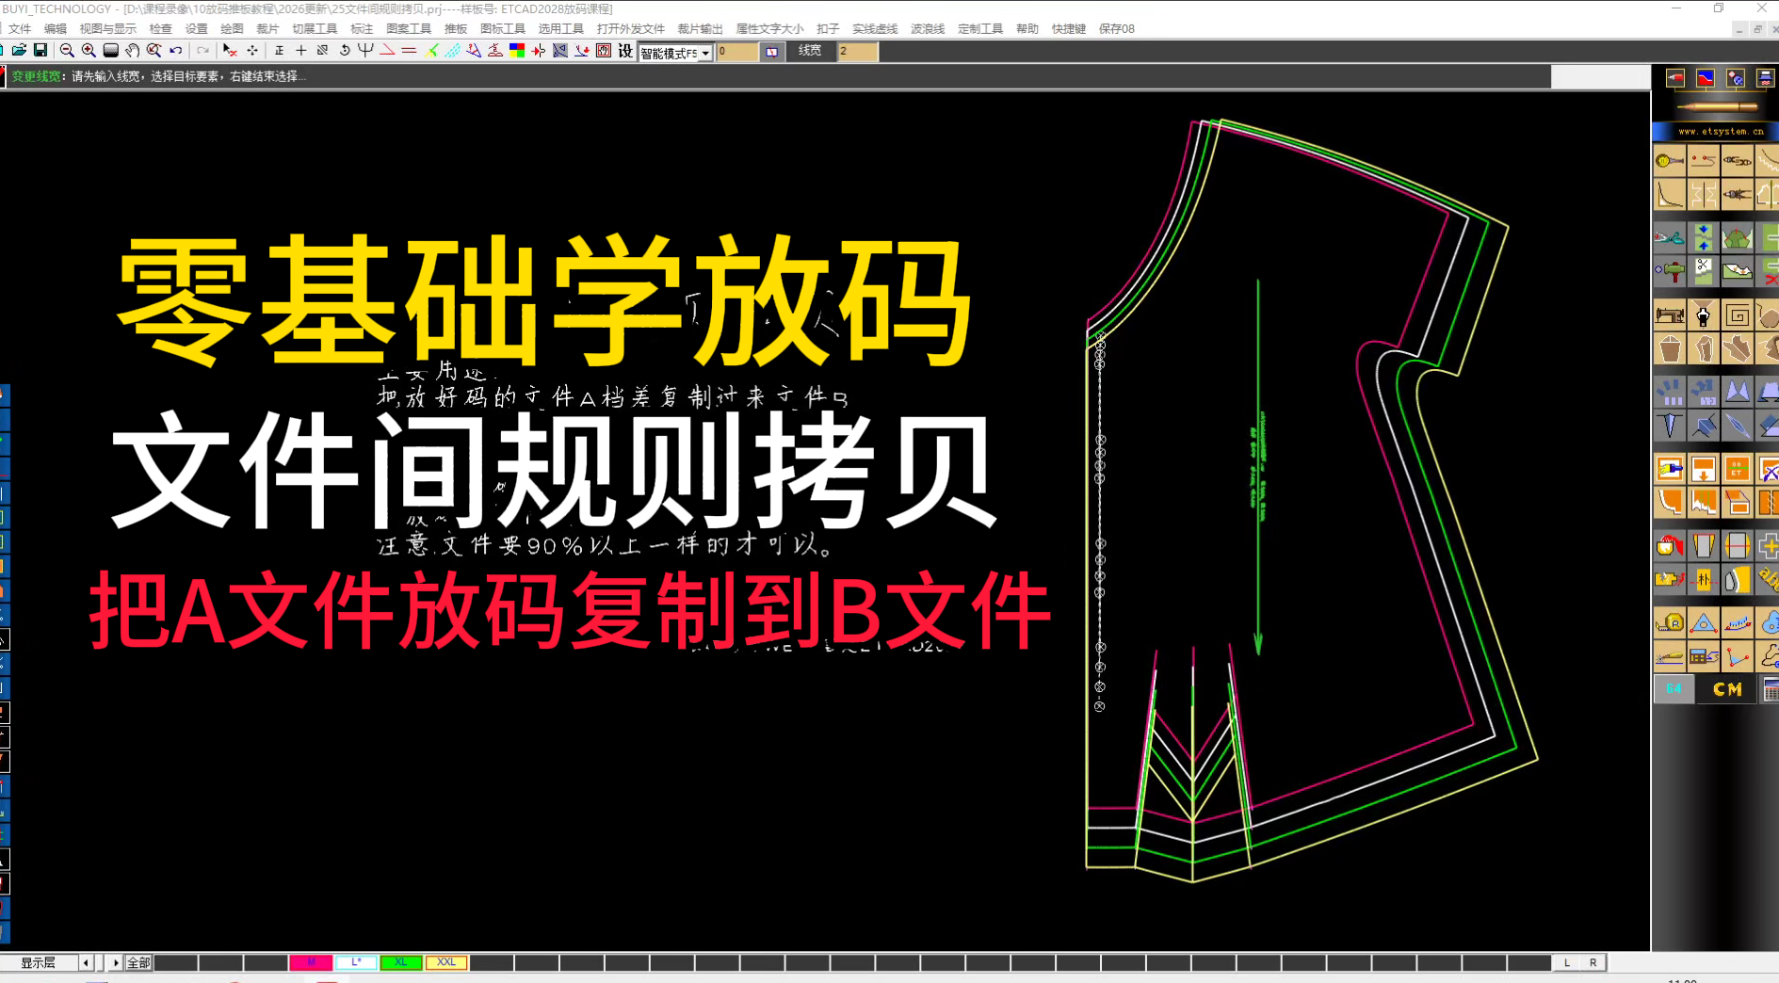Select the red parallel lines tool
This screenshot has width=1779, height=983.
pyautogui.click(x=409, y=51)
